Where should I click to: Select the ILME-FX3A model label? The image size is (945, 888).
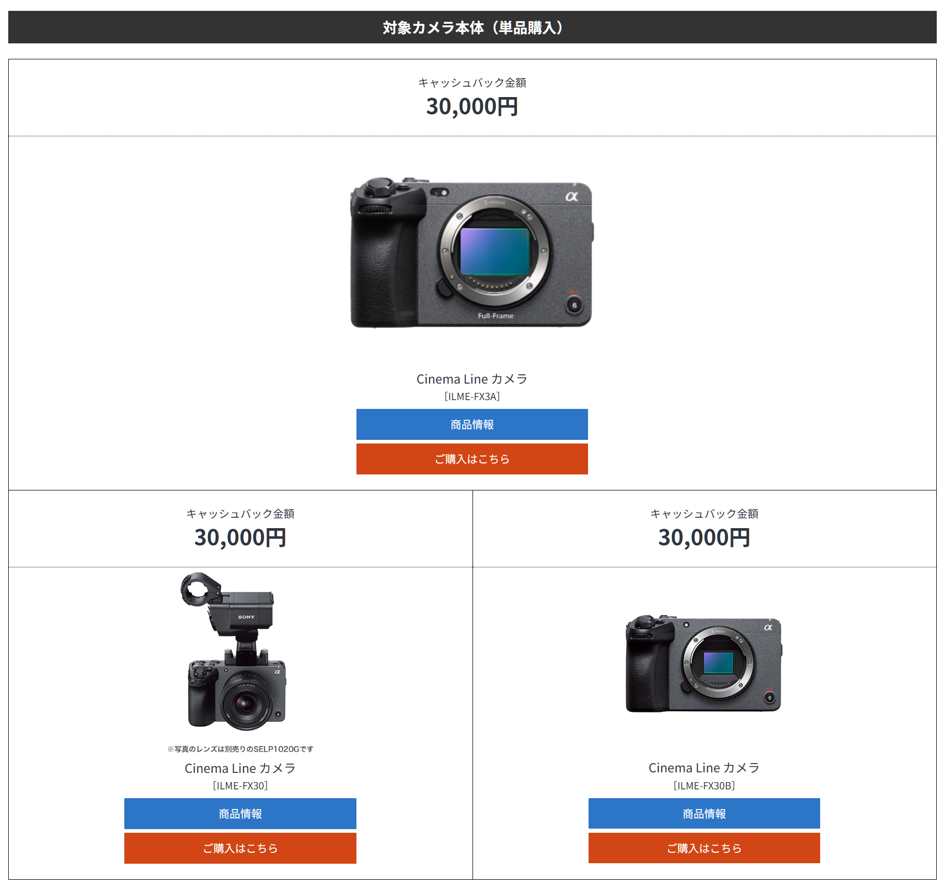click(x=472, y=397)
